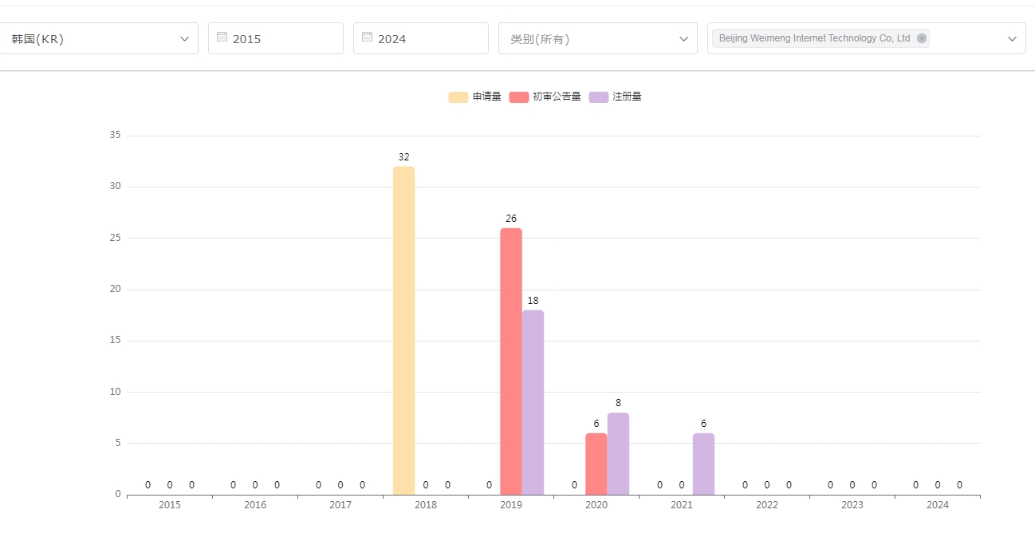Click calendar icon in 2024 end year field
This screenshot has width=1035, height=541.
(x=367, y=37)
